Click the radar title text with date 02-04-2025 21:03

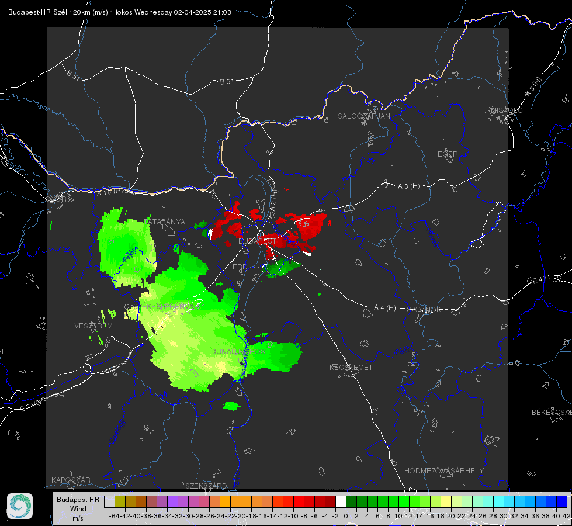coord(120,12)
